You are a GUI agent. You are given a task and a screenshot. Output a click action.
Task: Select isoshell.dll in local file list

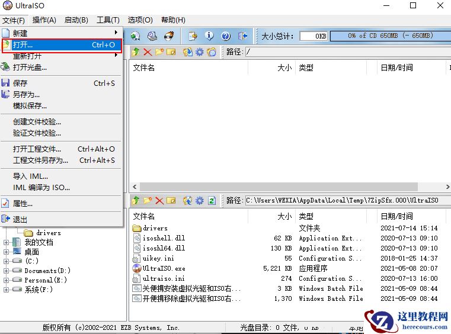164,238
